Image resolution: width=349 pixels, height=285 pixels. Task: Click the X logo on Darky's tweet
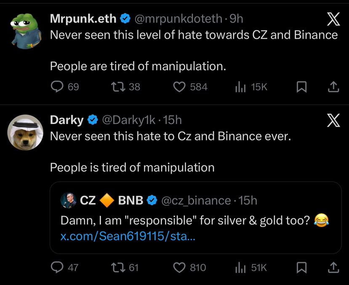[333, 121]
